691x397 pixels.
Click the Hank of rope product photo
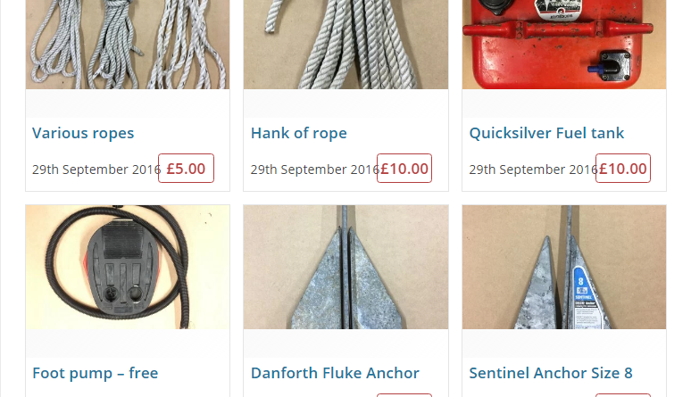pyautogui.click(x=345, y=45)
